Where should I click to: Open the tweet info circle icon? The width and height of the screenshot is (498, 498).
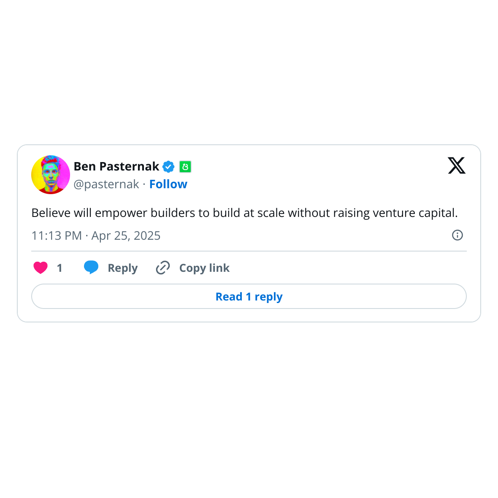click(x=457, y=235)
